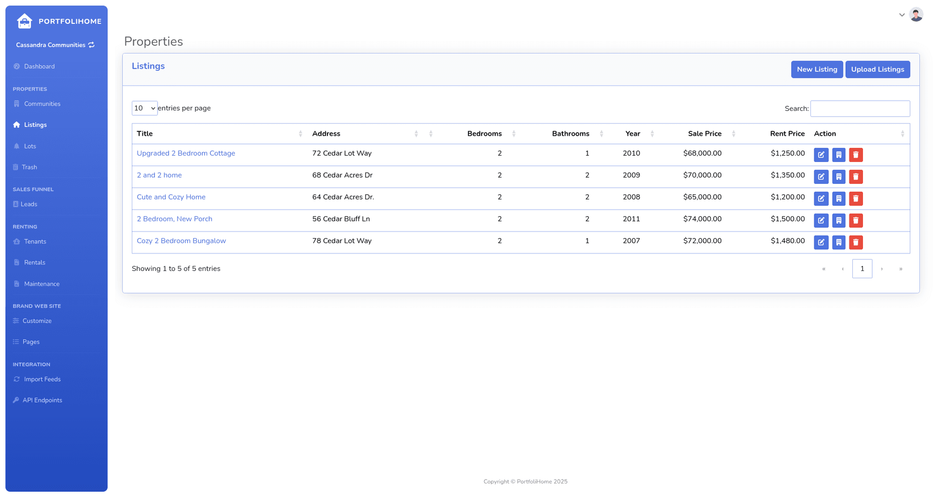934x500 pixels.
Task: Open the entries per page dropdown
Action: point(144,108)
